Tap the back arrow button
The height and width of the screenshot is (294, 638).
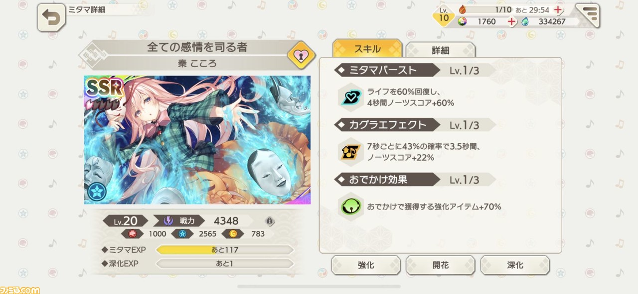pyautogui.click(x=51, y=18)
